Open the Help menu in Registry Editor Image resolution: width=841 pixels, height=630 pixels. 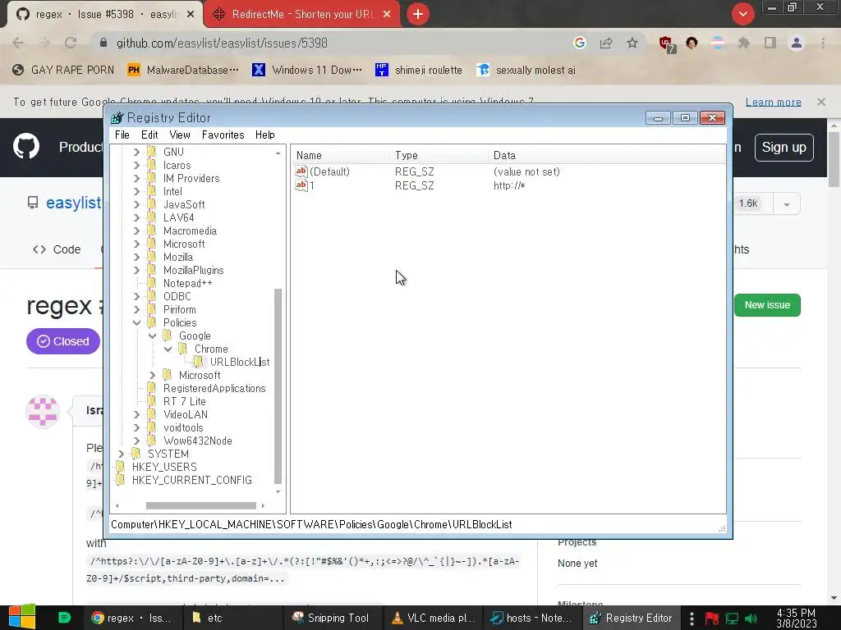264,135
